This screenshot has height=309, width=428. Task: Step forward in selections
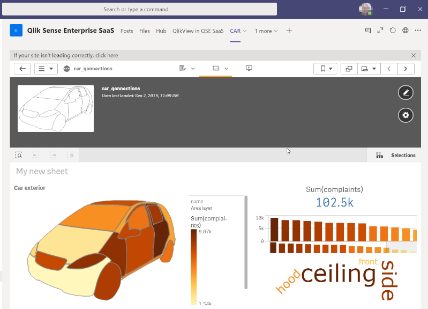[53, 156]
